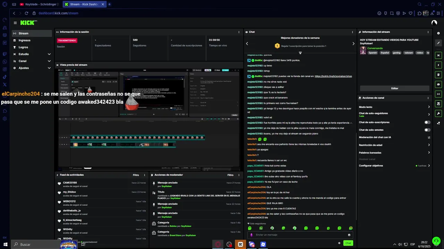The image size is (444, 249).
Task: Click CAMI20188 in activity feed
Action: [70, 183]
